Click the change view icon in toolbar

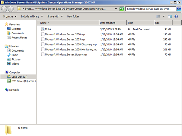(158, 16)
